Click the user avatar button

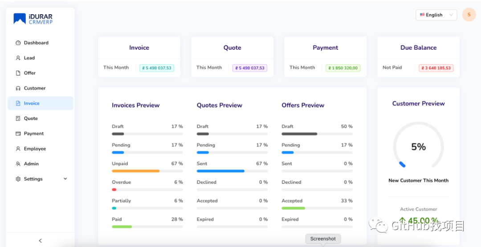(x=469, y=15)
